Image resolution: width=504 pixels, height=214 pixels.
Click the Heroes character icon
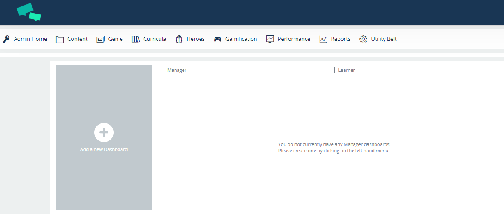tap(179, 39)
